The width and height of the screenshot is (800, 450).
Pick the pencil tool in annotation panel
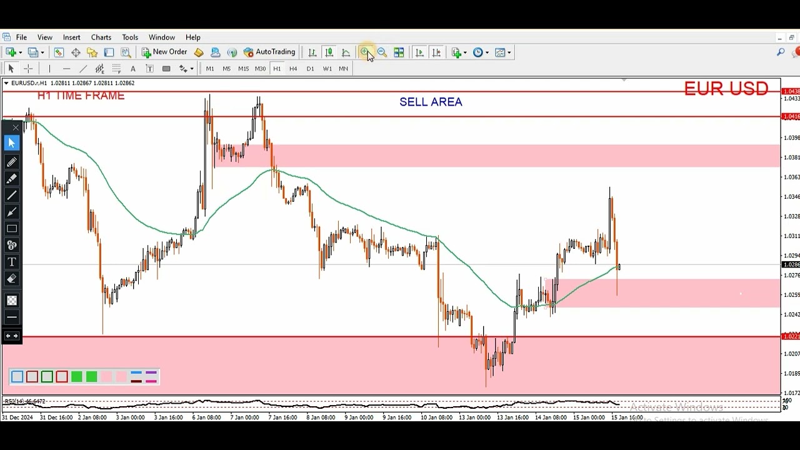coord(11,162)
